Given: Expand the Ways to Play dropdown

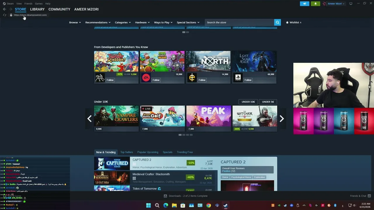Looking at the screenshot, I should pyautogui.click(x=163, y=22).
